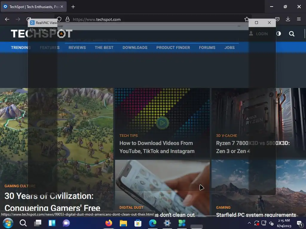Screen dimensions: 306x229
Task: Open the 3D V-CACHE category label
Action: 227,136
